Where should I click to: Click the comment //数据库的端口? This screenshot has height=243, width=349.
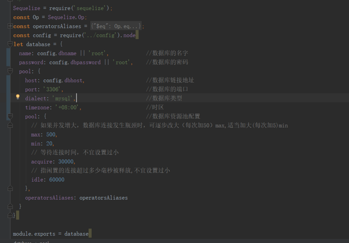tap(167, 89)
